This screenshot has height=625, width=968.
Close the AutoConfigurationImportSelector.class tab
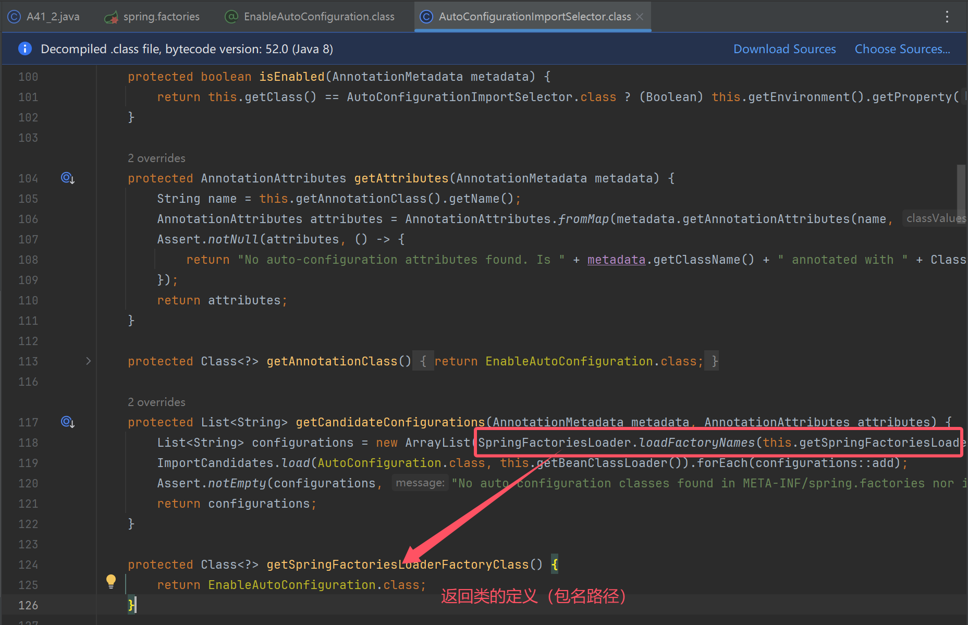pos(640,17)
